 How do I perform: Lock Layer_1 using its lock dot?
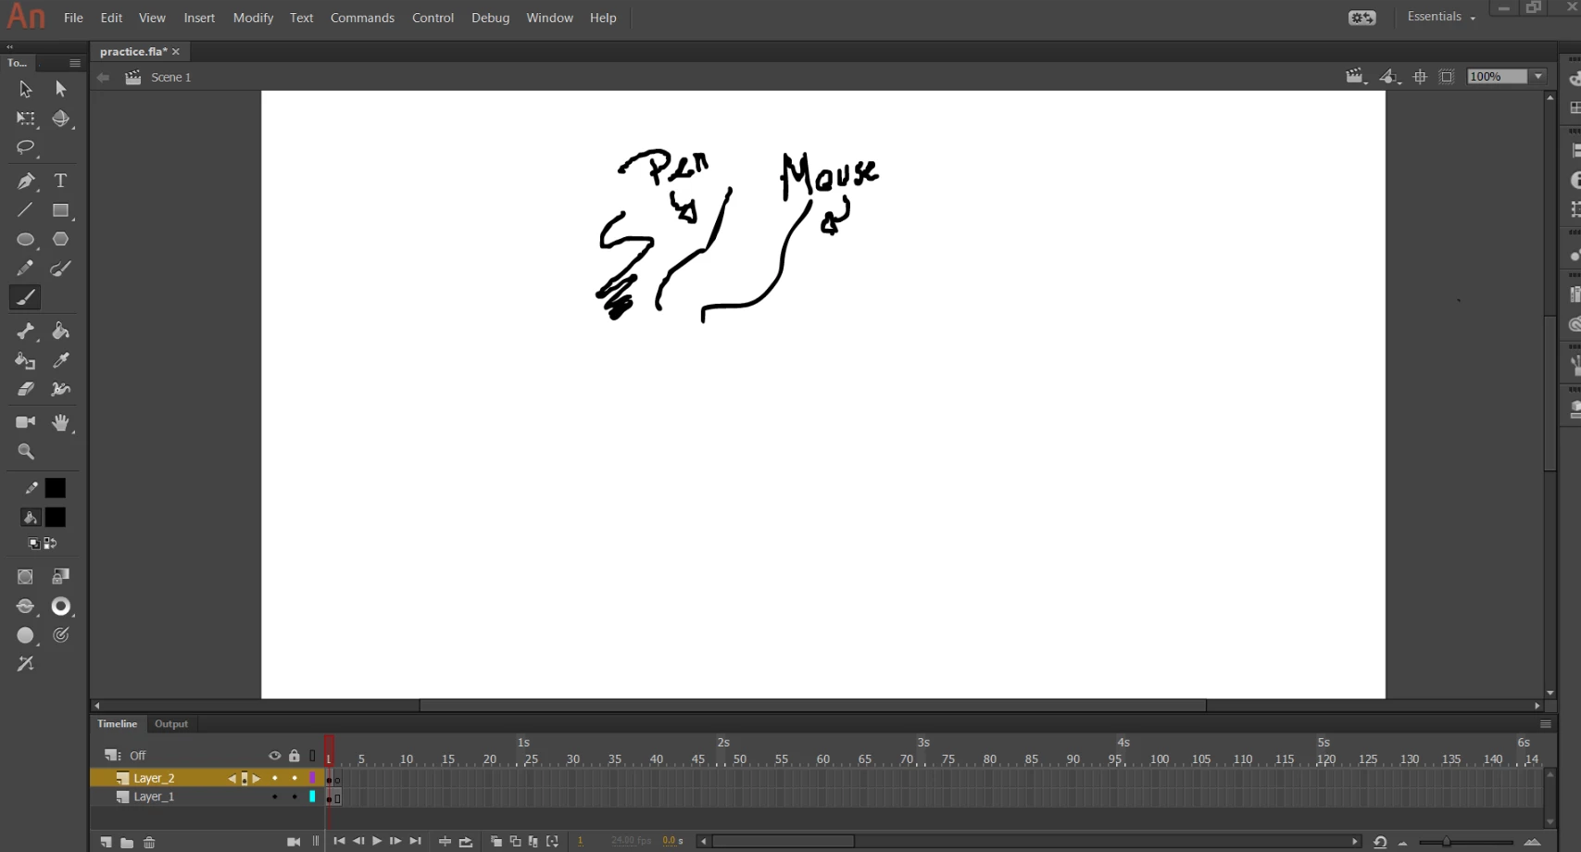(x=295, y=796)
